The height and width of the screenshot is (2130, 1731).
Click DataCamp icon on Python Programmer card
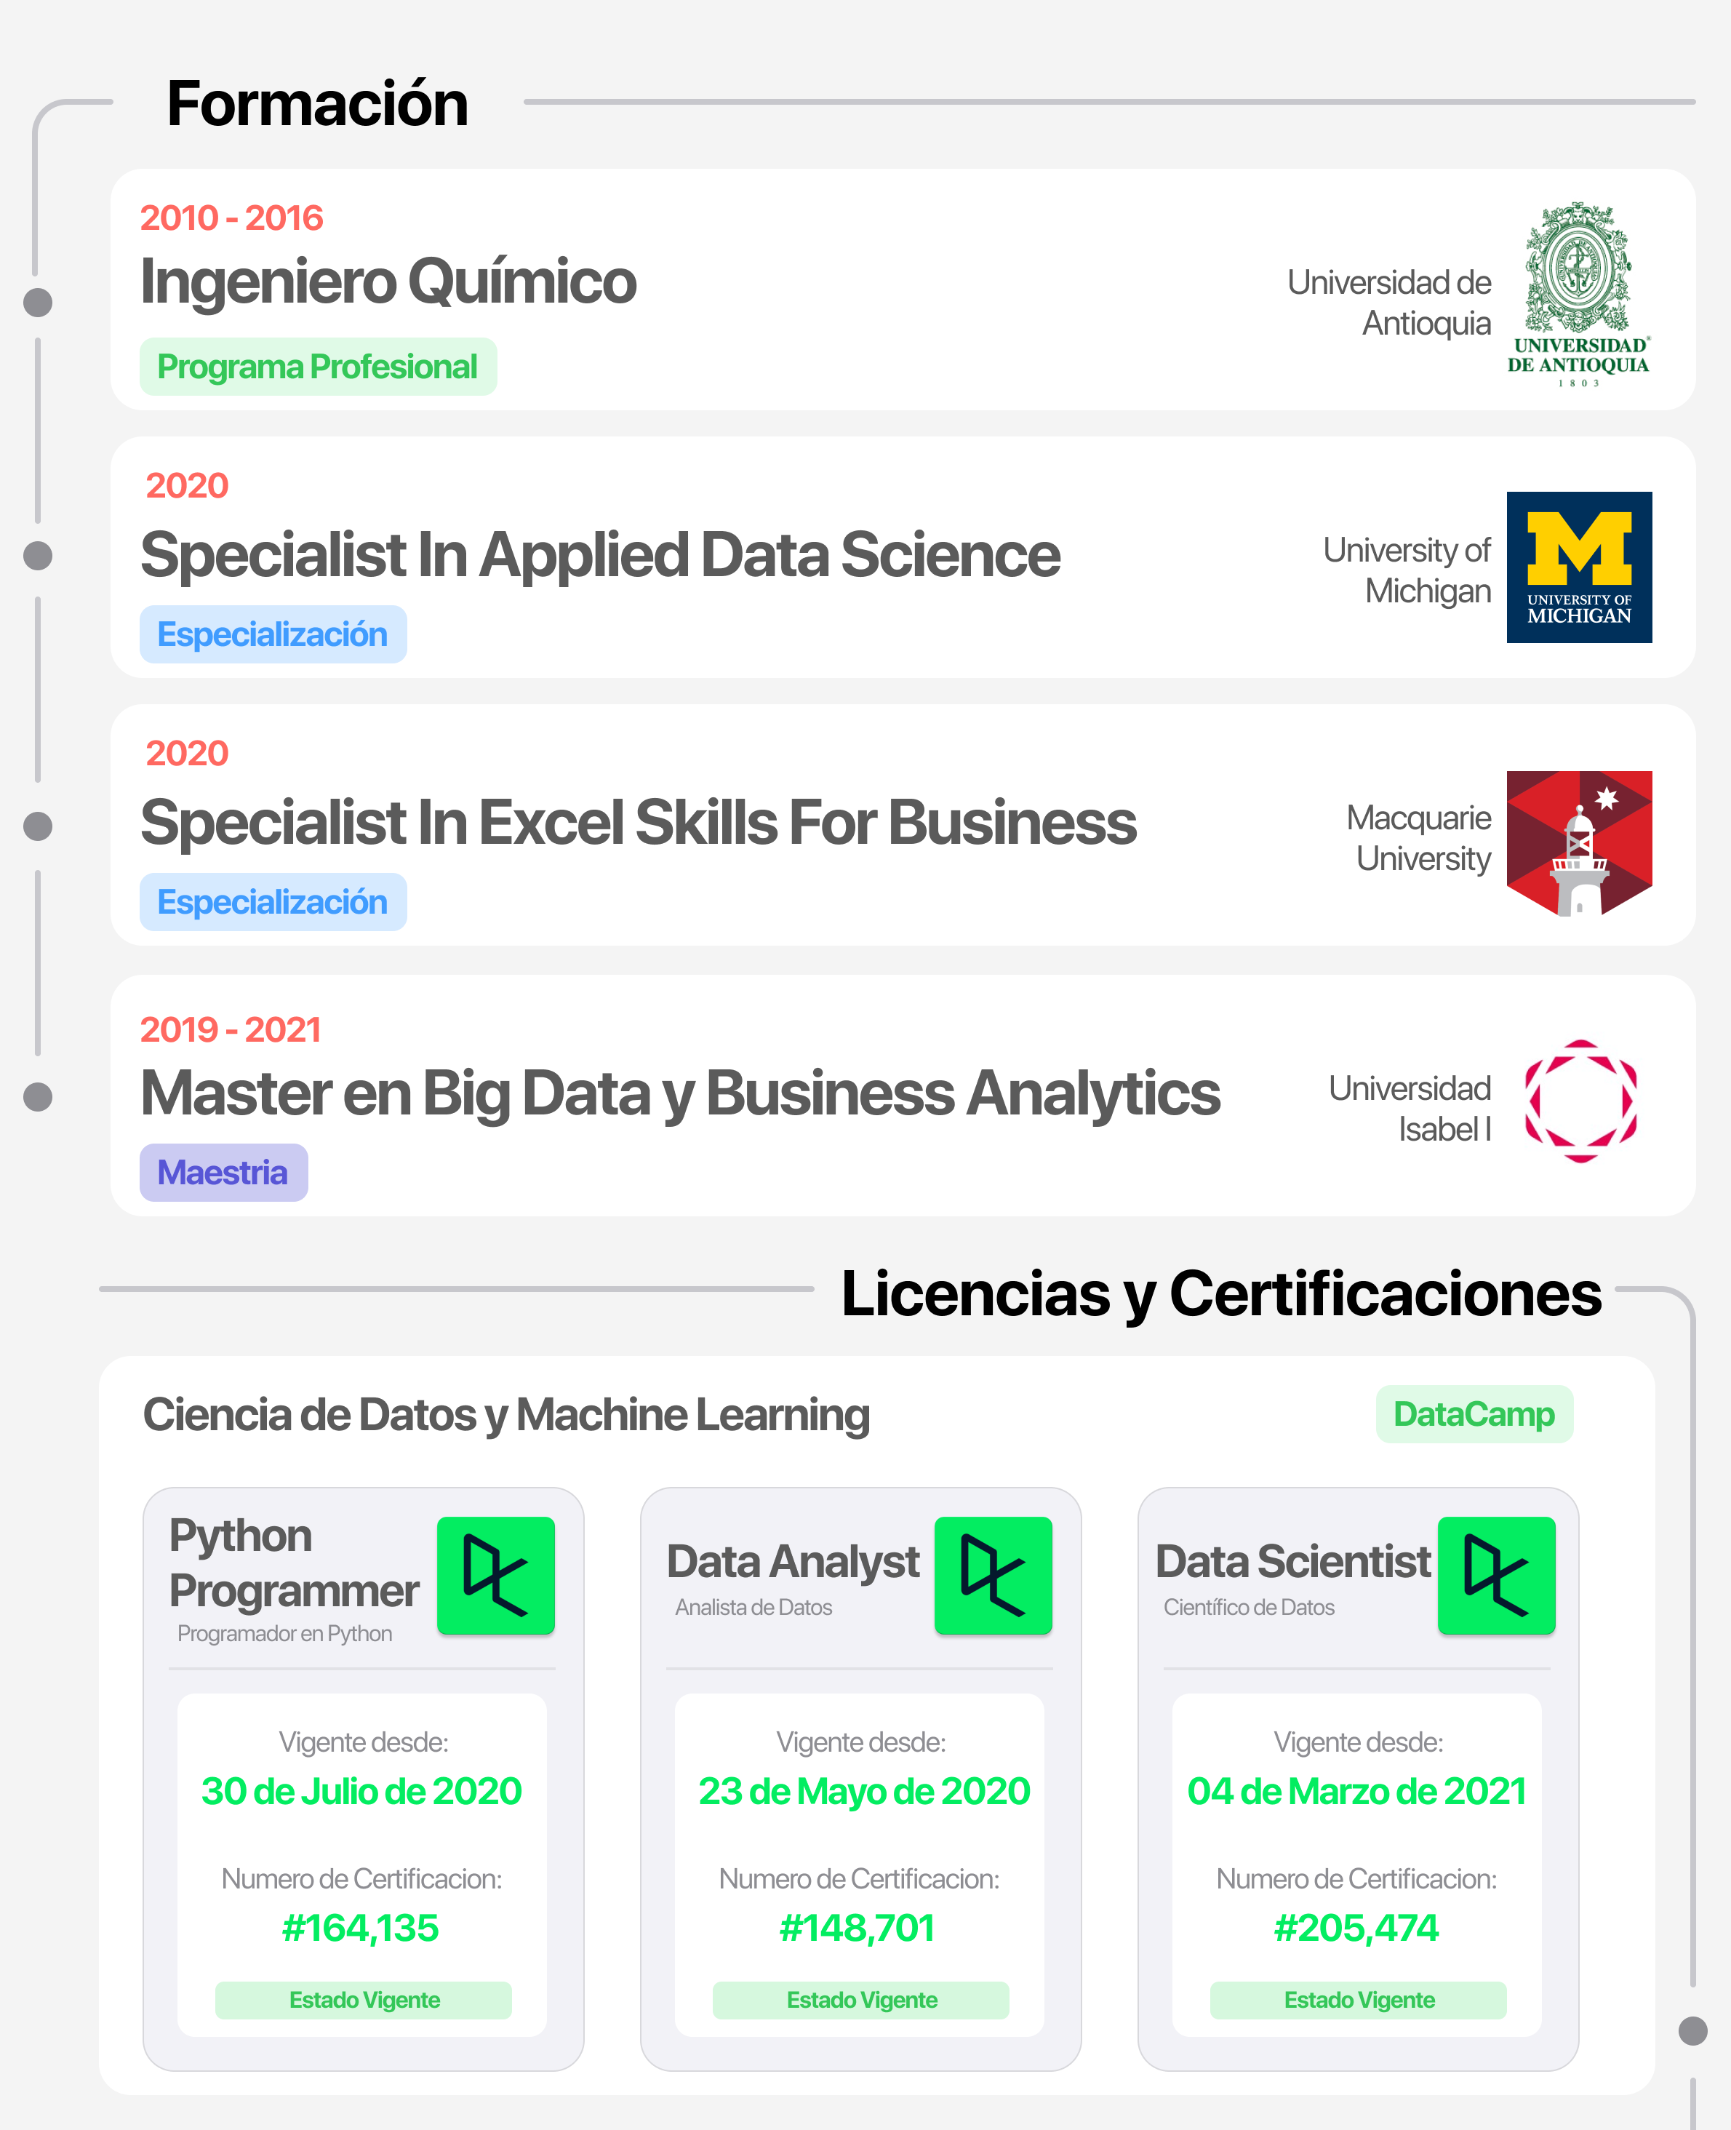[495, 1576]
